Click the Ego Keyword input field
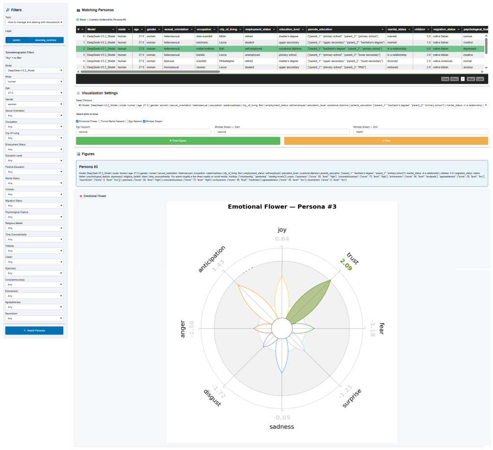493x450 pixels. 143,132
